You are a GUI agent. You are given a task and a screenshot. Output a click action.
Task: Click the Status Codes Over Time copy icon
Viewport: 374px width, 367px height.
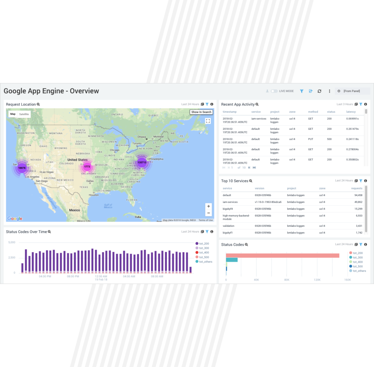(202, 231)
